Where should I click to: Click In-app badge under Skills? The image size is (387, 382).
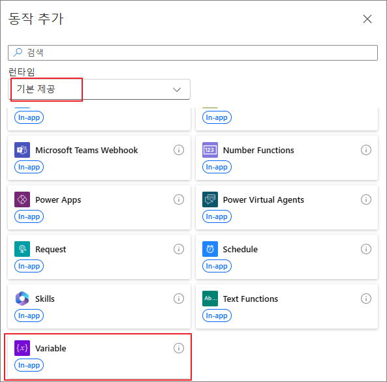[x=29, y=316]
